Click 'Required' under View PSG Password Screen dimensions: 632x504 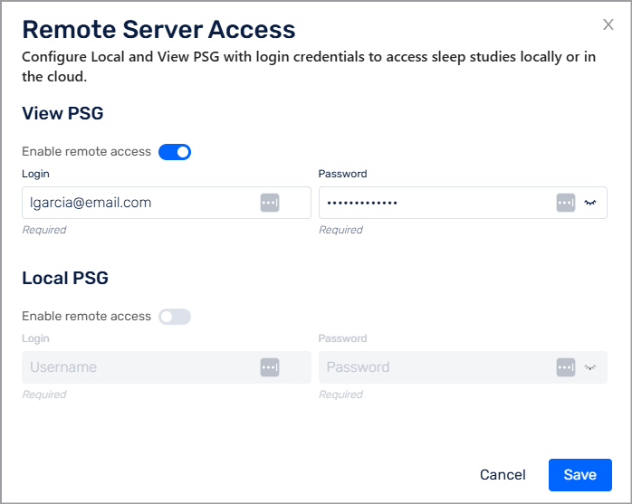tap(341, 230)
